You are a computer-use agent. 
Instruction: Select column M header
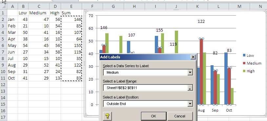(239, 7)
